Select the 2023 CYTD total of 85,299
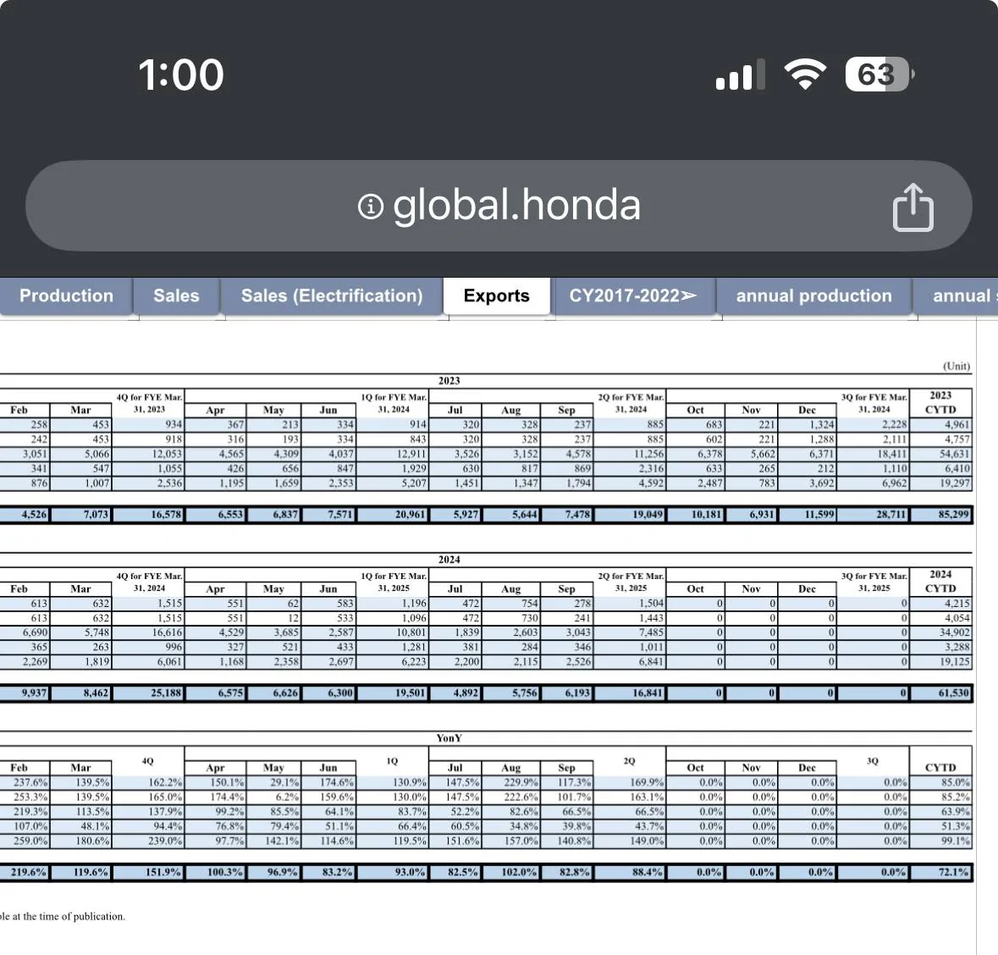Image resolution: width=998 pixels, height=955 pixels. 946,514
